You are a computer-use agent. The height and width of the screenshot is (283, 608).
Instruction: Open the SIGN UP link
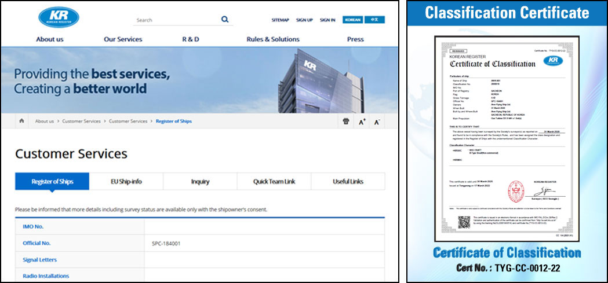click(x=304, y=20)
